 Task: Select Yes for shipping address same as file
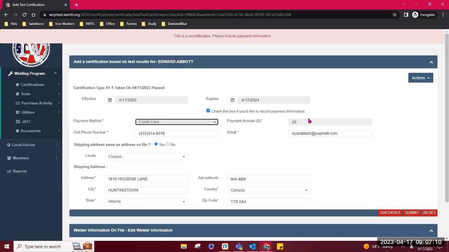156,144
